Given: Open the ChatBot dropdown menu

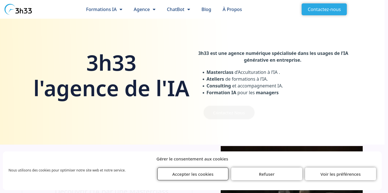Looking at the screenshot, I should pos(189,9).
